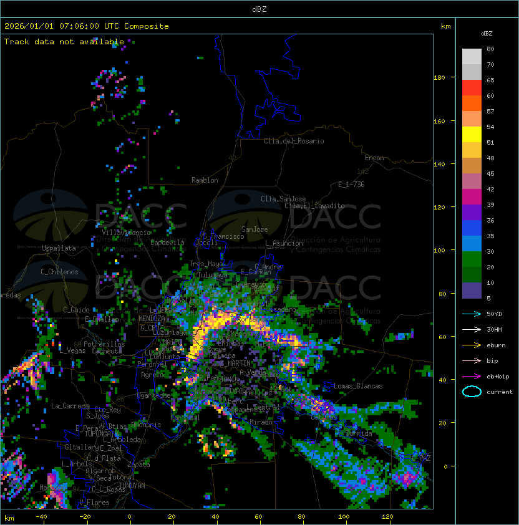This screenshot has width=519, height=525.
Task: Click the 120 tick on horizontal axis
Action: tap(387, 517)
